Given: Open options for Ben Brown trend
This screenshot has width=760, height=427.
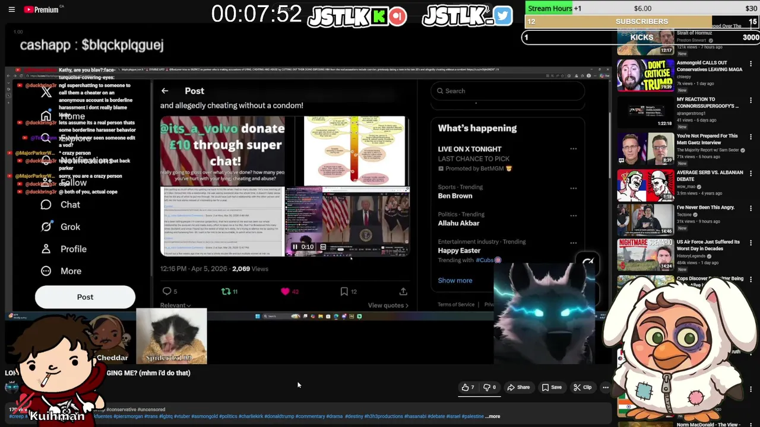Looking at the screenshot, I should click(574, 188).
